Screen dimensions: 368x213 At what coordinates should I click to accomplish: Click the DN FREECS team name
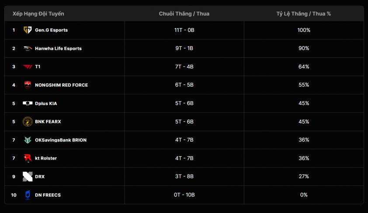pyautogui.click(x=48, y=195)
